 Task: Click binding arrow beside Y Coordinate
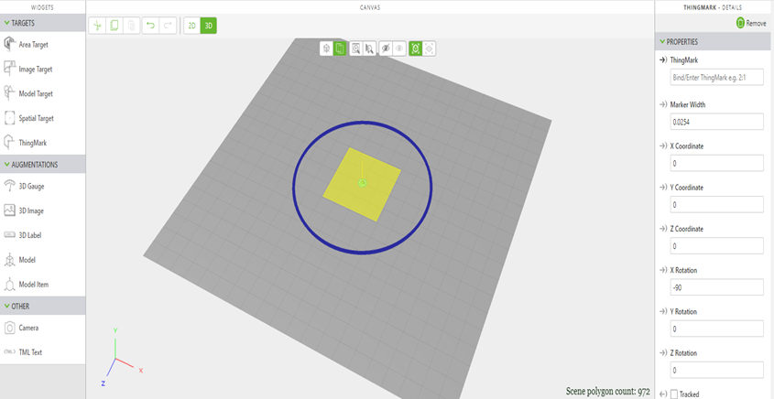663,188
